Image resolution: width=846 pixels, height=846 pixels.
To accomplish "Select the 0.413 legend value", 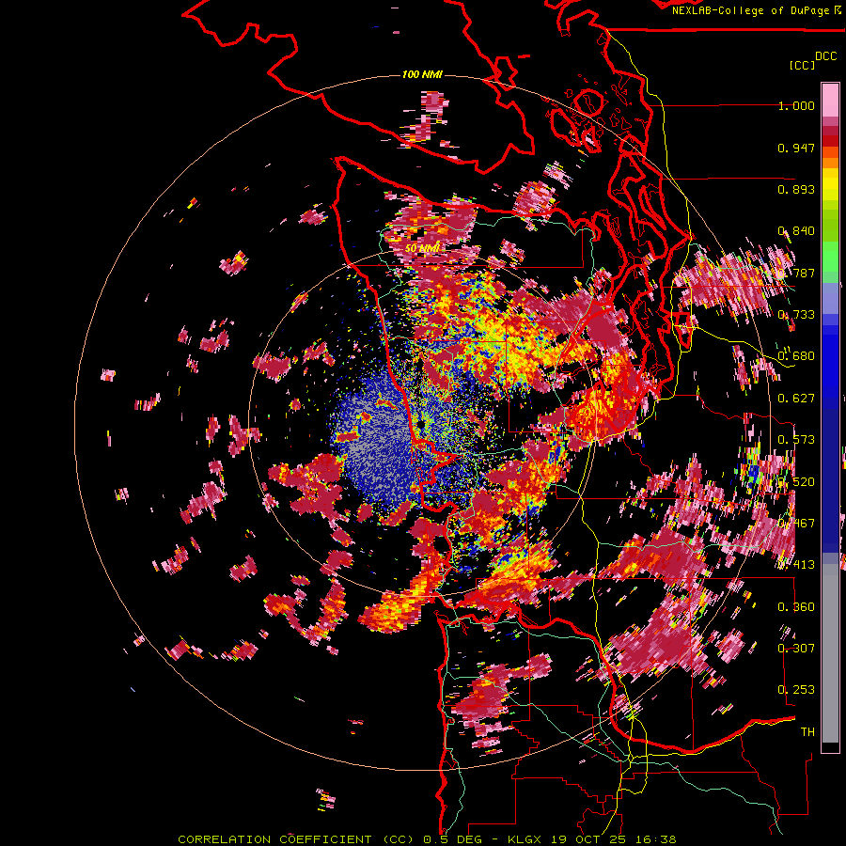I will tap(796, 565).
